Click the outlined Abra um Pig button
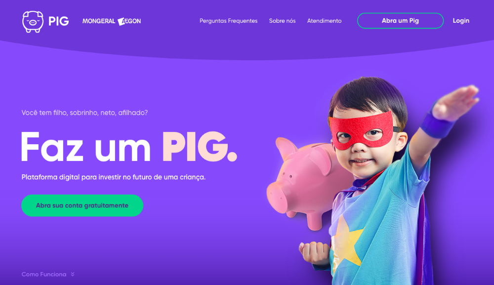The image size is (494, 285). click(x=400, y=21)
